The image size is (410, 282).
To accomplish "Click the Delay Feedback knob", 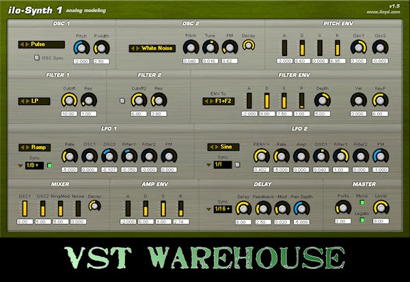I will (263, 209).
